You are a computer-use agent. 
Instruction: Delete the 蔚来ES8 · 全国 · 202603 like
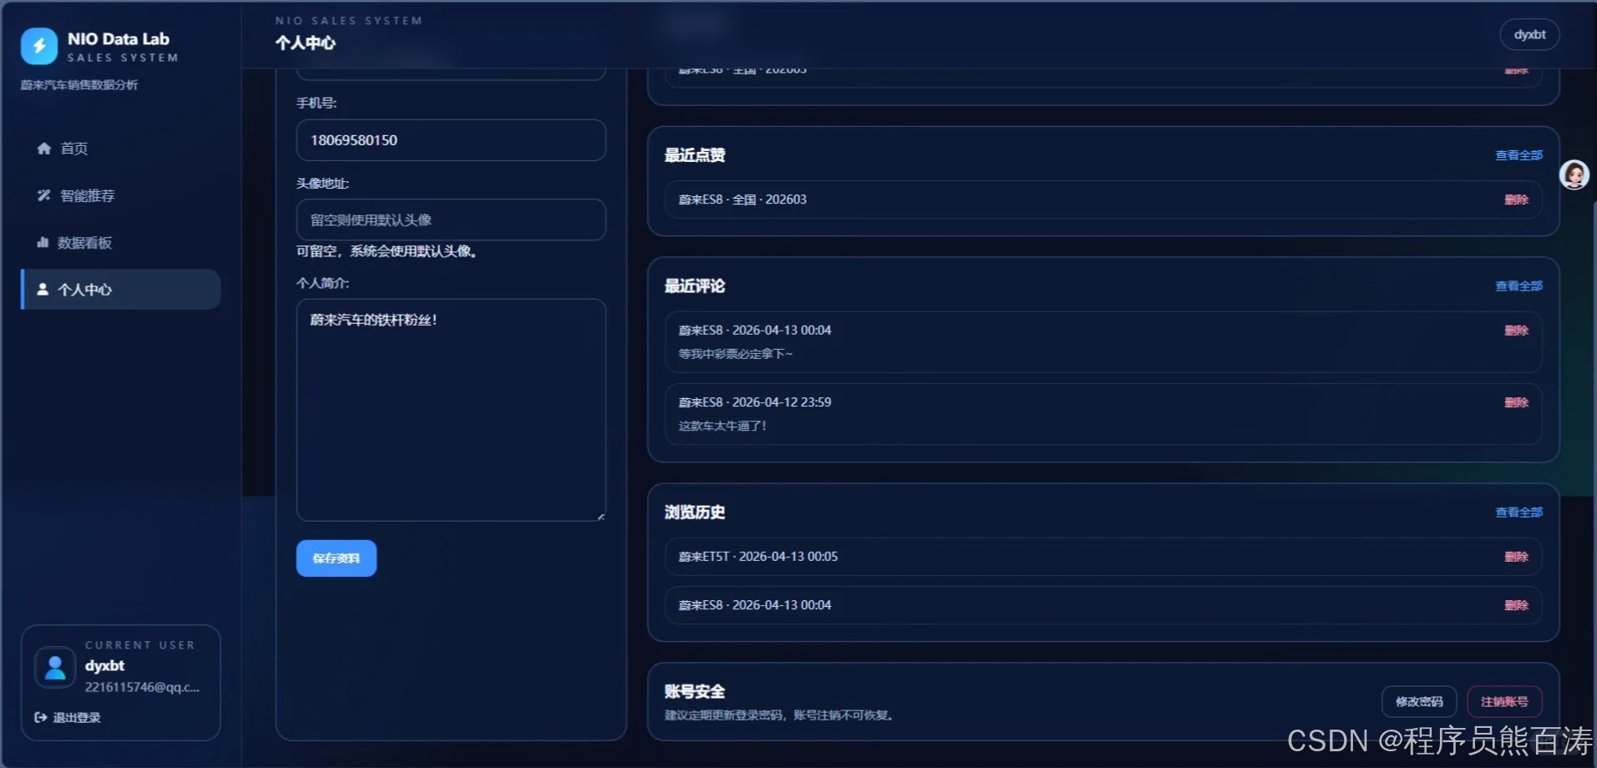coord(1516,200)
